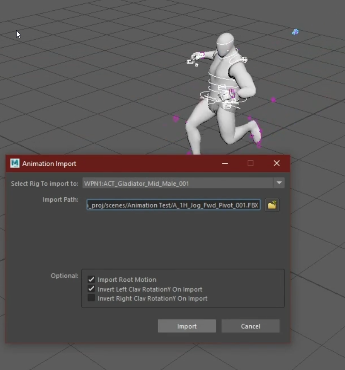Uncheck Invert Left Clav RotationY On Import
345x370 pixels.
pos(91,289)
